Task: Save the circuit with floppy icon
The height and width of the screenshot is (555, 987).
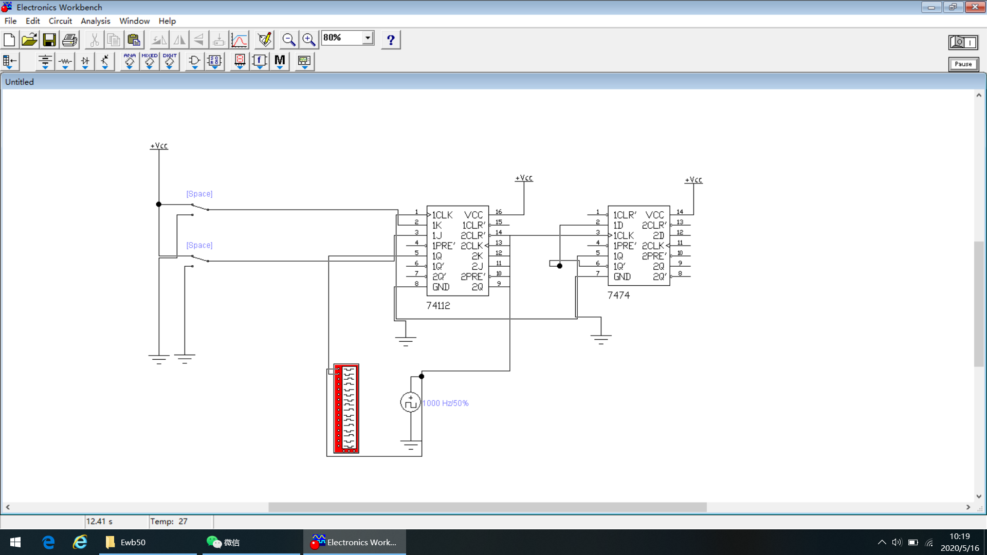Action: click(x=49, y=40)
